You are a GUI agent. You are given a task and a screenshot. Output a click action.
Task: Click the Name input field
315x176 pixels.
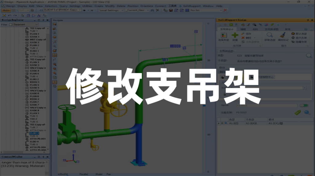pos(266,105)
